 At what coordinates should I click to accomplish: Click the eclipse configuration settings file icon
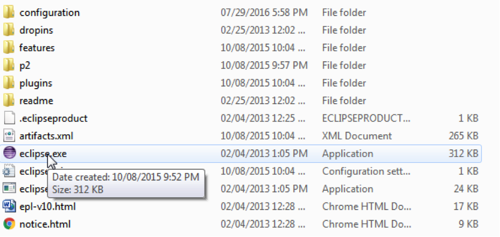click(x=9, y=171)
